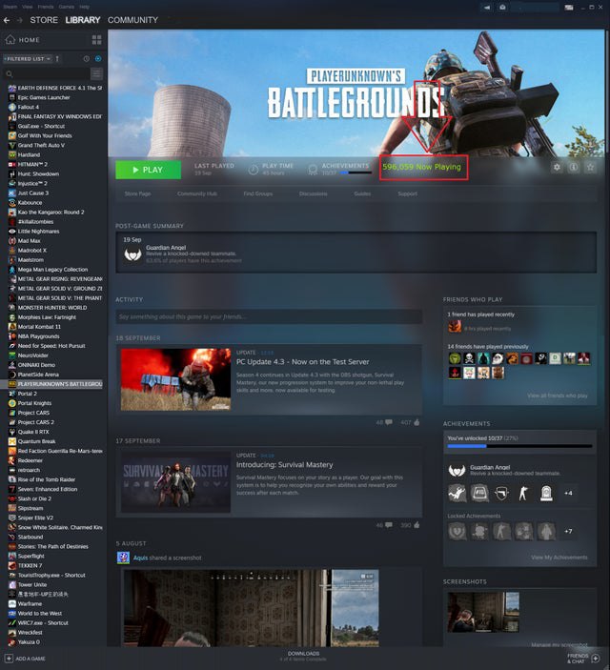Open announcements megaphone icon
This screenshot has width=610, height=670.
tap(487, 8)
